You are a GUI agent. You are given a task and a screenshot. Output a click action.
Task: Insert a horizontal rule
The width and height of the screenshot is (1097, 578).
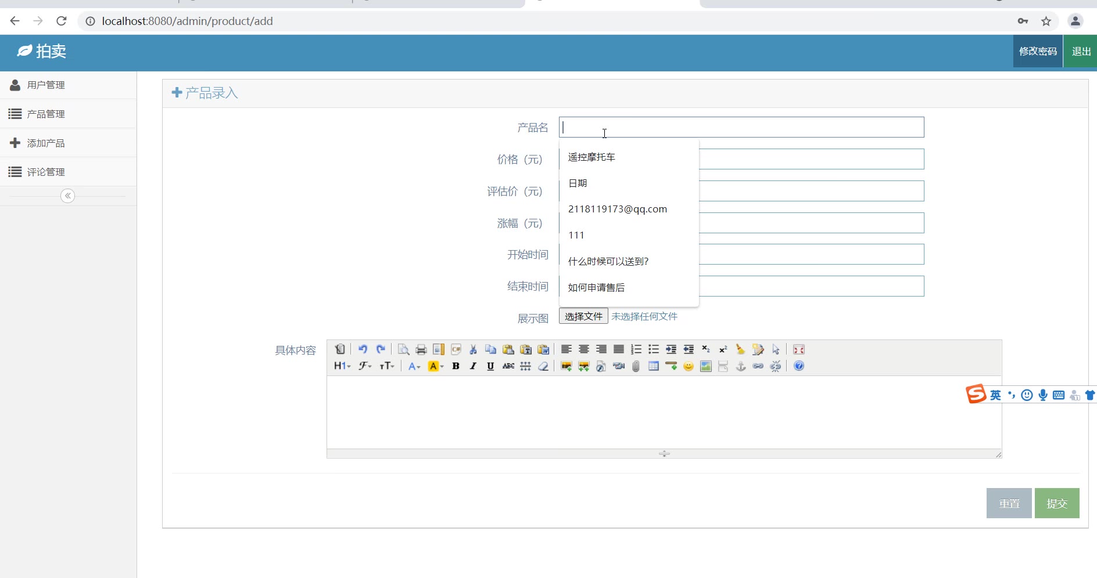tap(671, 366)
